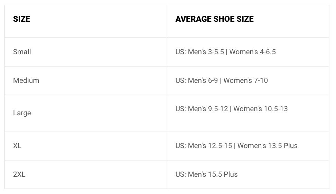Click the Men's 3-5.5 shoe size text
This screenshot has width=336, height=194.
tap(206, 52)
